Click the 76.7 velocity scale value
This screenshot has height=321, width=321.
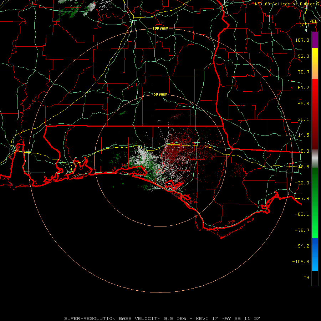coord(304,72)
